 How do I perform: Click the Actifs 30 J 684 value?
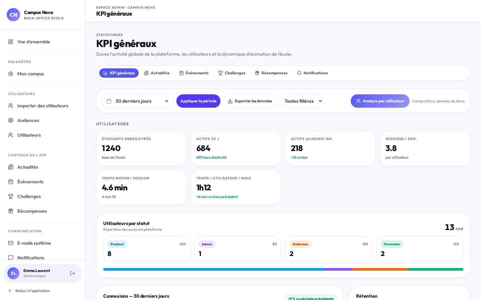(x=203, y=148)
